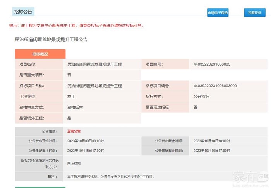Select bidding project number 440392202310080030001
This screenshot has width=271, height=188.
[216, 86]
